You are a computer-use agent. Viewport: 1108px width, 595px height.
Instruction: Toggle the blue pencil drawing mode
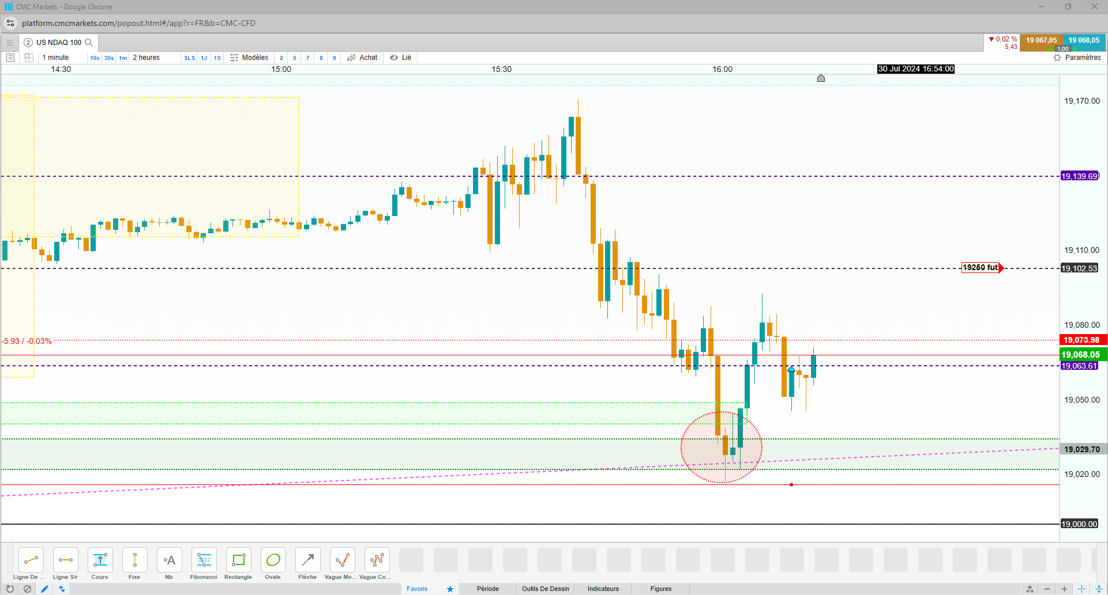[x=44, y=589]
